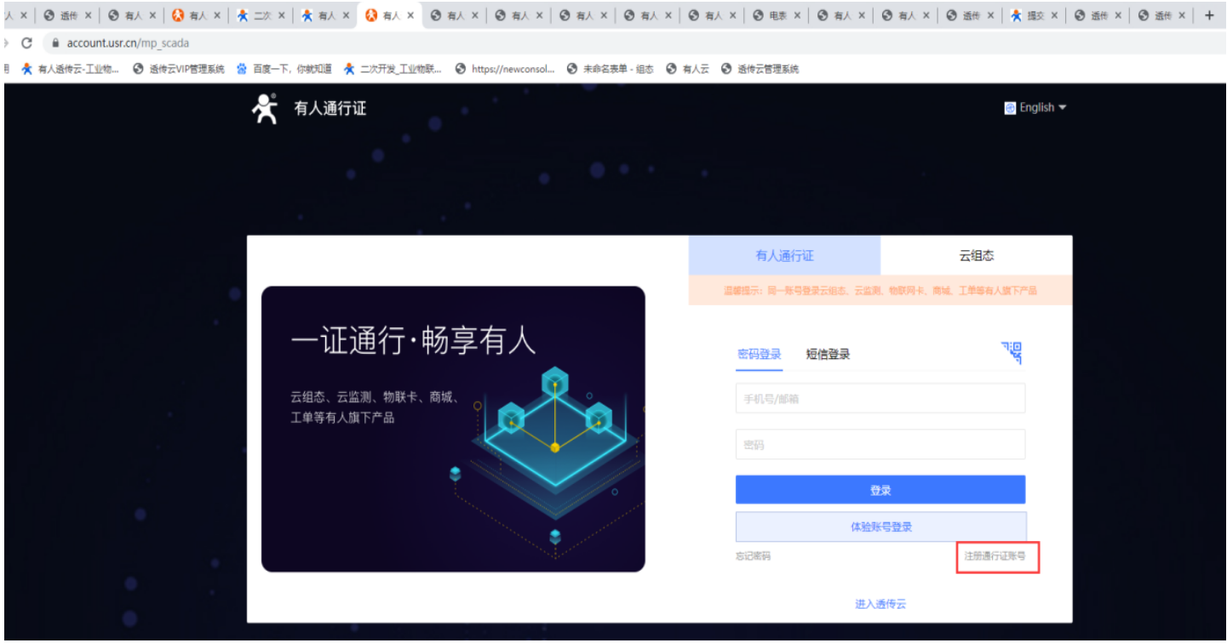
Task: Click globe icon next to English
Action: point(1010,108)
